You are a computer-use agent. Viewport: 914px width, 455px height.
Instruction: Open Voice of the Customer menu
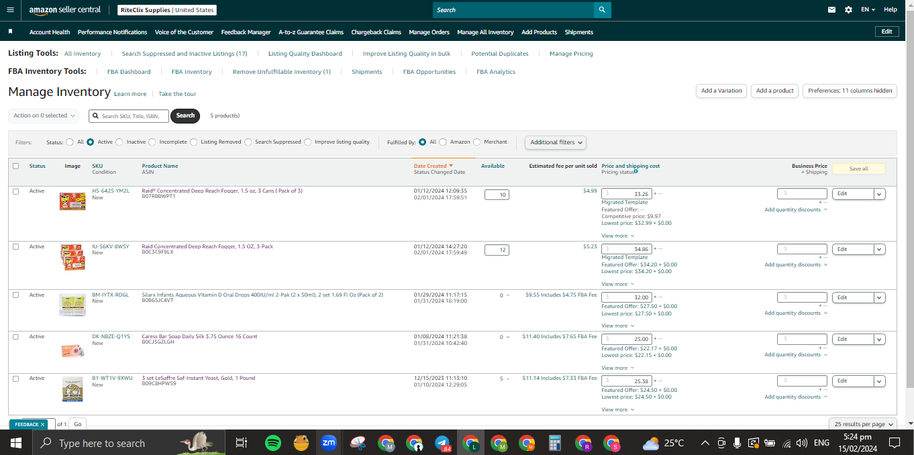184,32
